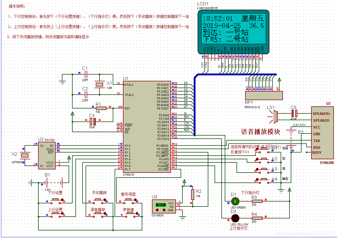Select the B1 3.6V battery symbol
This screenshot has height=238, width=337.
pos(54,182)
